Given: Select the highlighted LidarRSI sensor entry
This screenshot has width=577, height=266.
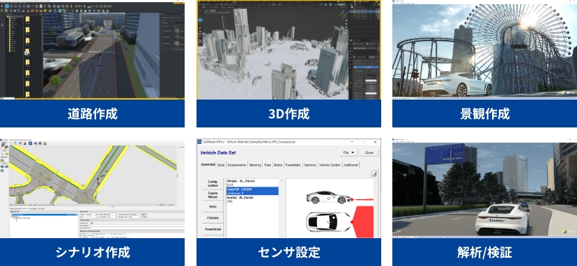Looking at the screenshot, I should click(x=252, y=191).
